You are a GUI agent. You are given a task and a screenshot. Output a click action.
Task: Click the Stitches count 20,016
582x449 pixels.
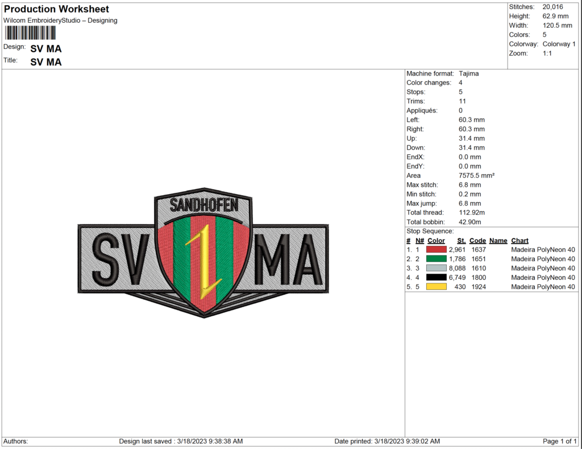554,7
